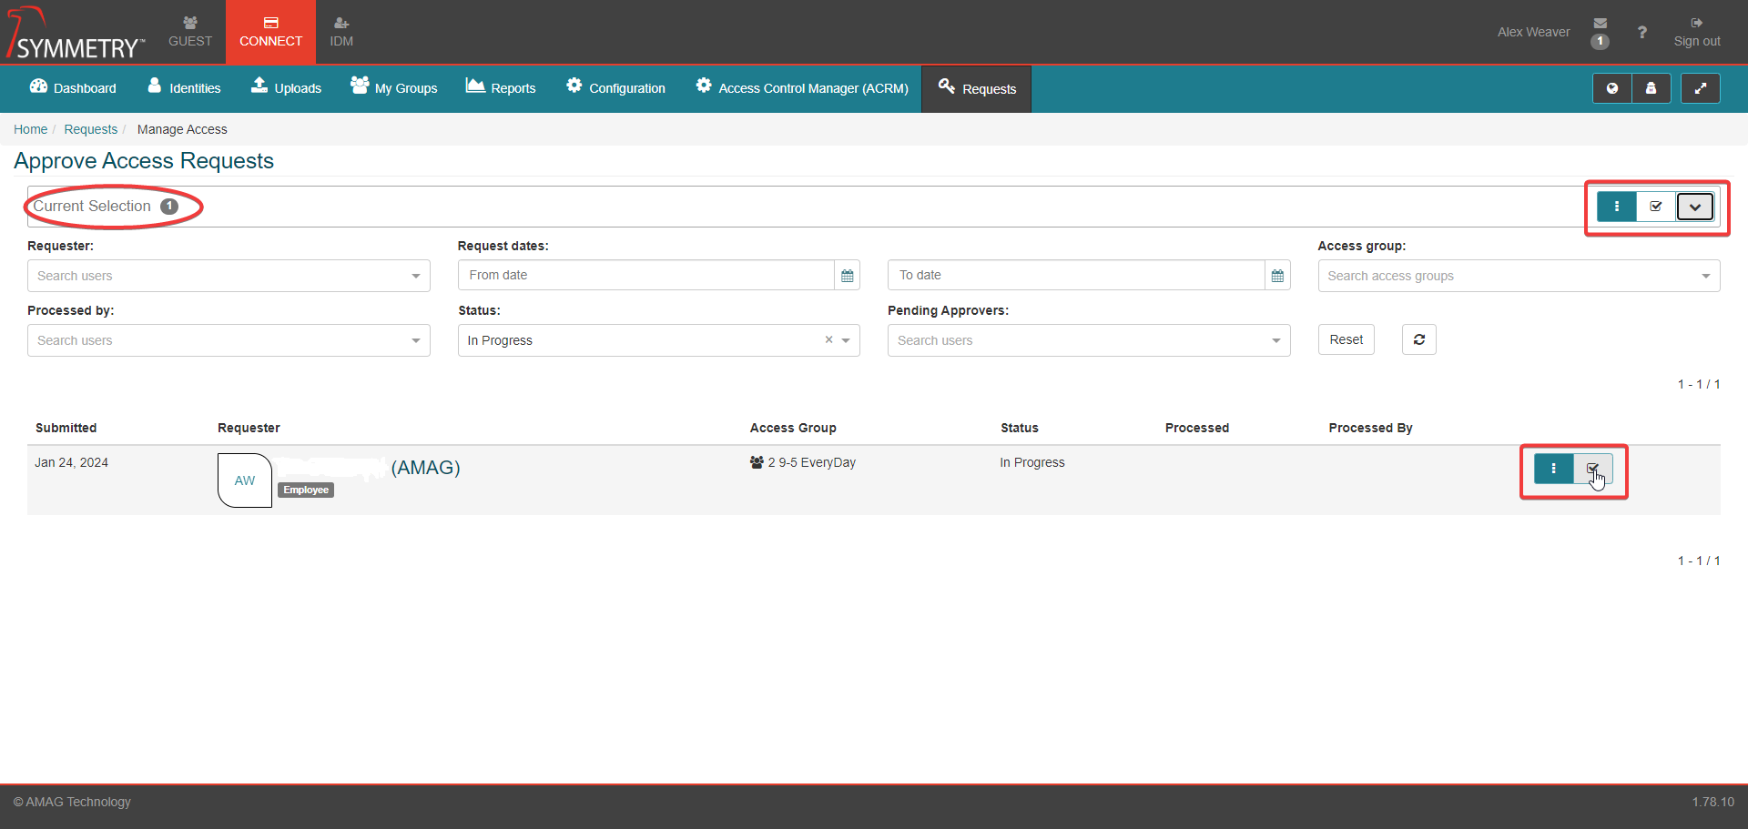1748x829 pixels.
Task: Sort by Status column header
Action: pos(1019,428)
